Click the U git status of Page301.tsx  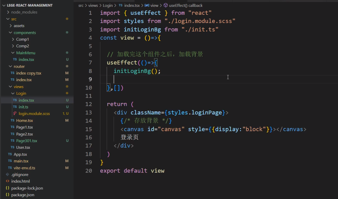pos(67,141)
